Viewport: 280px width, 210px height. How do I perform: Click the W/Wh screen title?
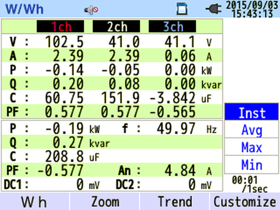24,9
